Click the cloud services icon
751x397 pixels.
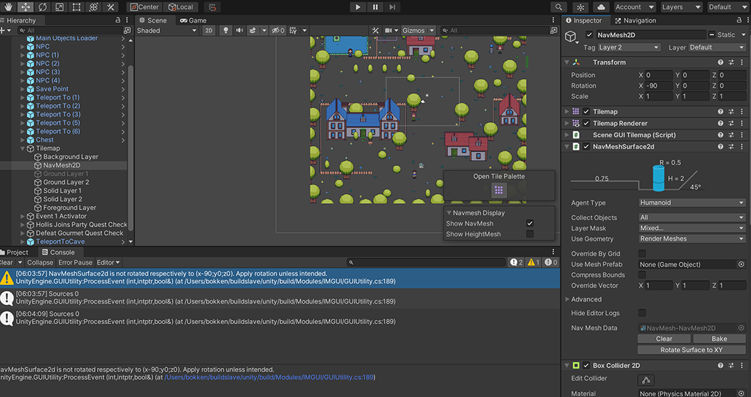(601, 7)
